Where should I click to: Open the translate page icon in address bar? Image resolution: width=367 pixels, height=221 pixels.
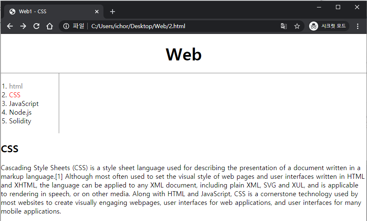[x=284, y=26]
